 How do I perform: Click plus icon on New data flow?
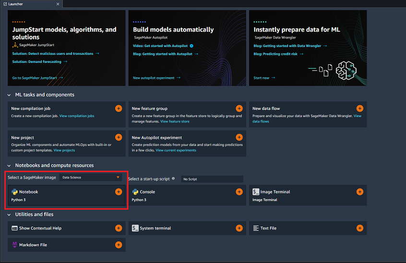[360, 108]
